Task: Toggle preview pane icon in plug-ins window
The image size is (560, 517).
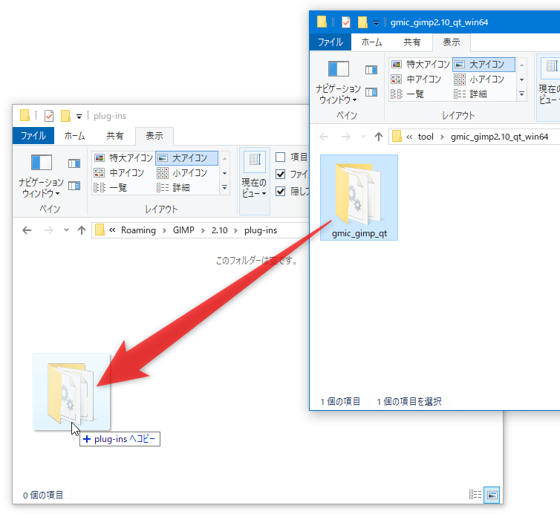Action: (x=74, y=163)
